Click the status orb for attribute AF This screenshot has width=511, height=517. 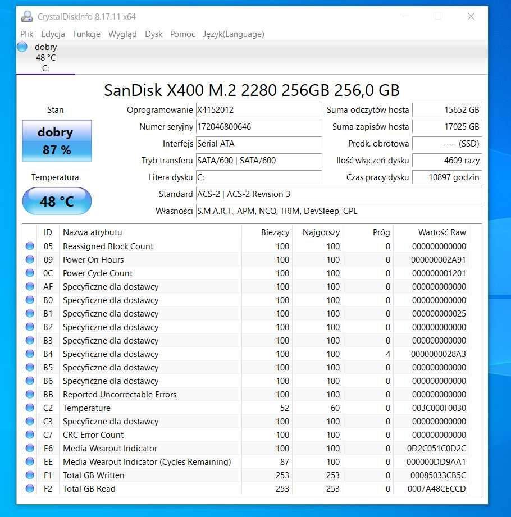pos(30,286)
